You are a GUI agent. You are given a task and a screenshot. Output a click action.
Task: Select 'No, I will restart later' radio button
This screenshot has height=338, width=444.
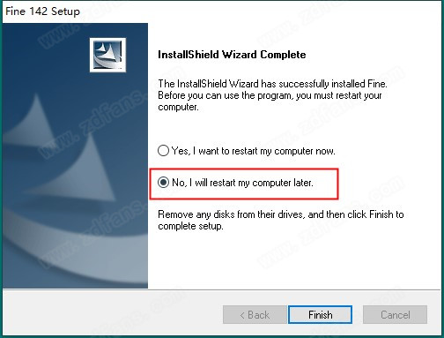point(163,183)
